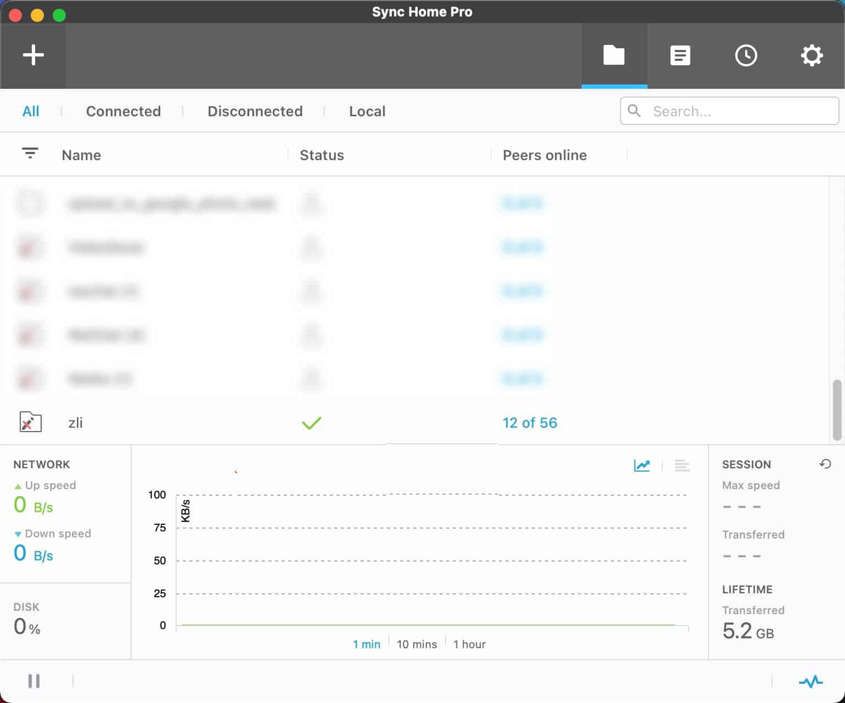Viewport: 845px width, 703px height.
Task: Click the Search input field
Action: pos(729,111)
